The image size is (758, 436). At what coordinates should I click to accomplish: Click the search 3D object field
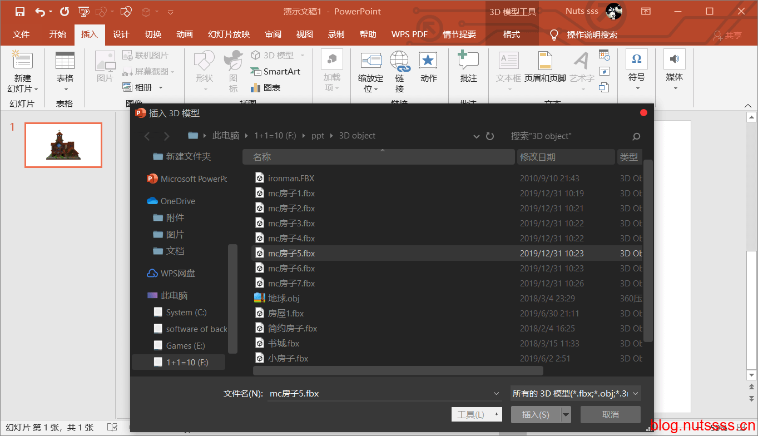(x=567, y=136)
